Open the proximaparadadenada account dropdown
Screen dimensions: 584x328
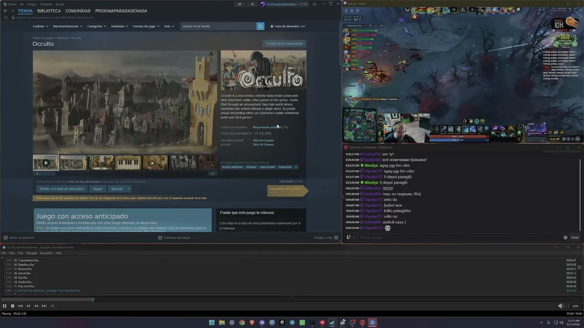283,5
